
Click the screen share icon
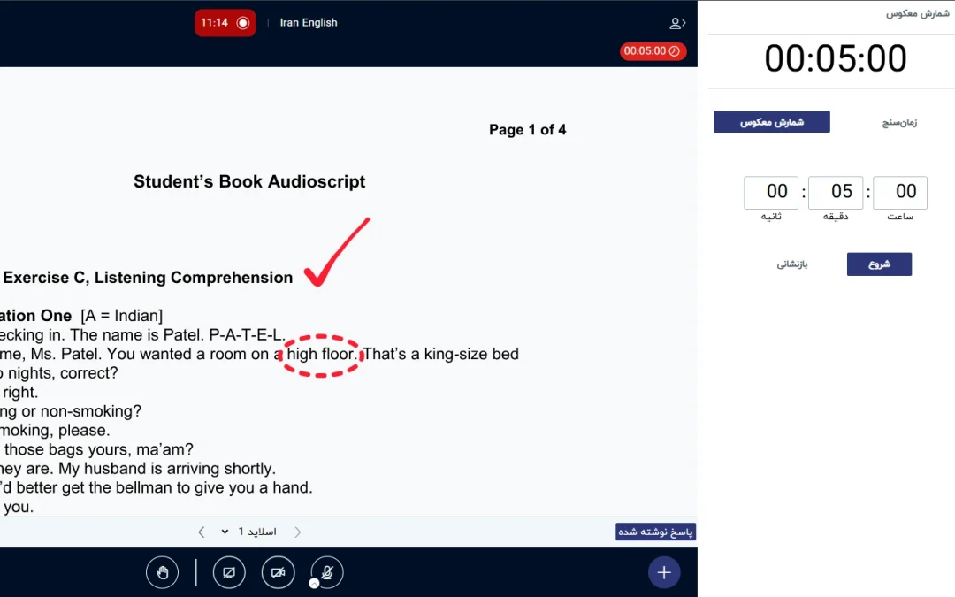click(x=229, y=572)
